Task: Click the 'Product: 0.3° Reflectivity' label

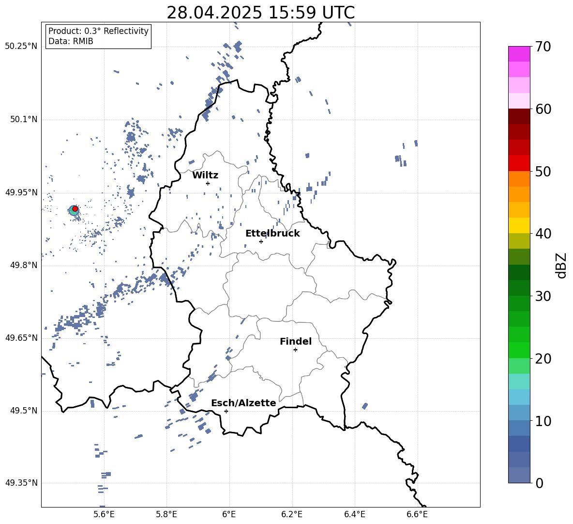Action: tap(98, 31)
